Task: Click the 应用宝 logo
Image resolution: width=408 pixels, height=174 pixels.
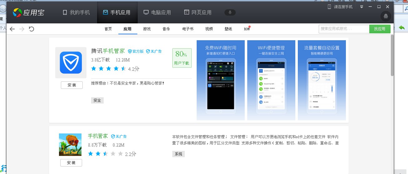Action: (x=28, y=13)
